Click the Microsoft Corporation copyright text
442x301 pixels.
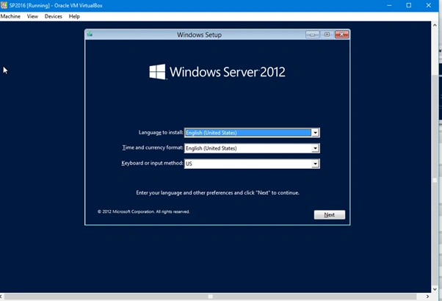point(143,211)
